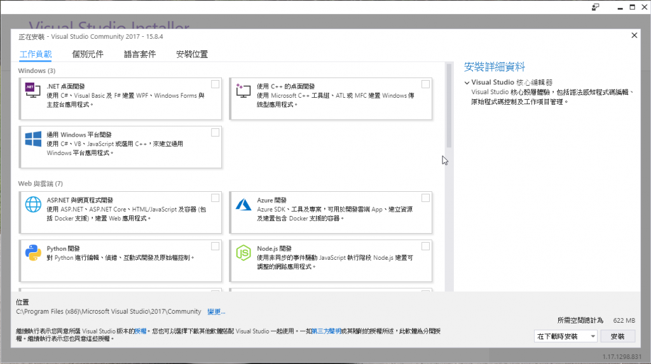Switch to the 語言套件 tab
Viewport: 651px width, 364px height.
(140, 54)
